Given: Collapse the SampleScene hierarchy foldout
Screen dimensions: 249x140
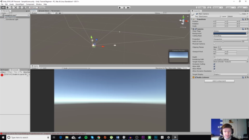Looking at the screenshot, I should (x=1, y=15).
